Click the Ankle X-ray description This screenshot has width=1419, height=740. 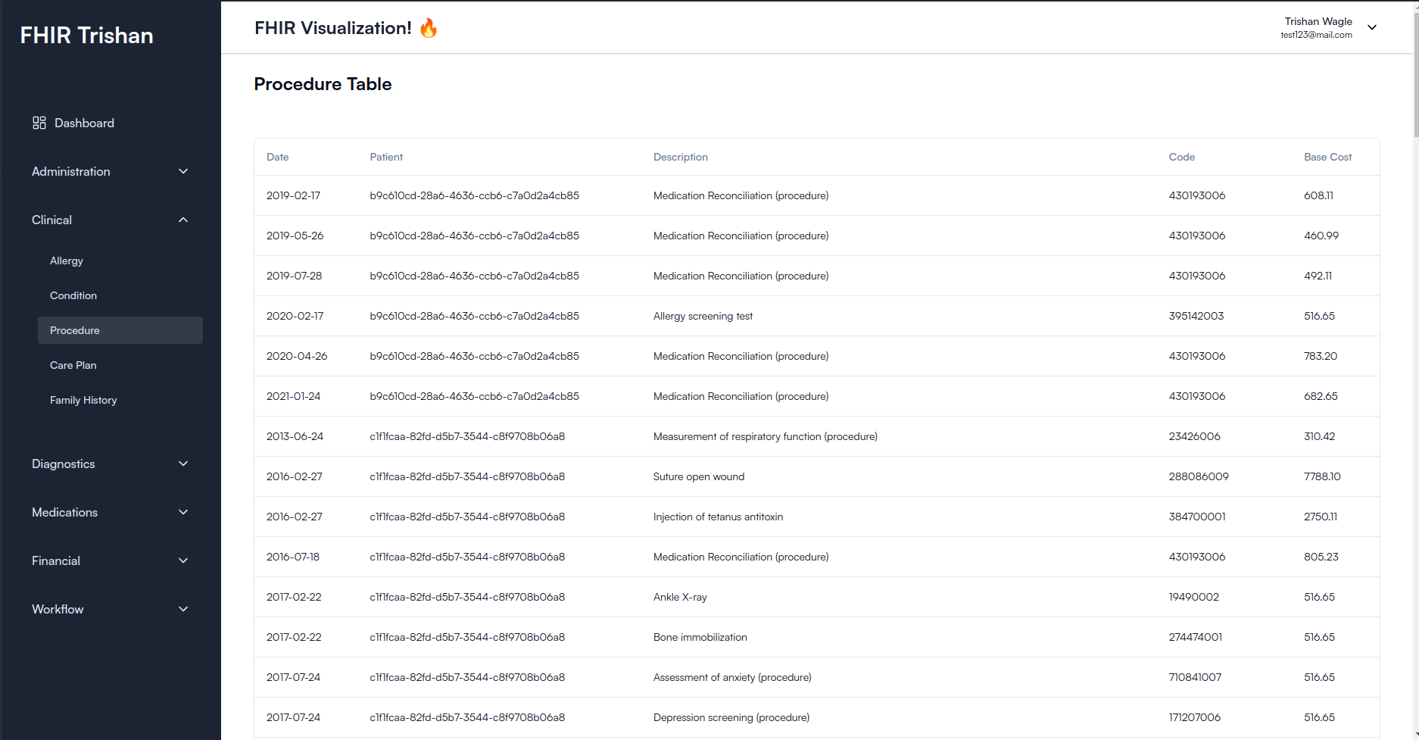(680, 597)
